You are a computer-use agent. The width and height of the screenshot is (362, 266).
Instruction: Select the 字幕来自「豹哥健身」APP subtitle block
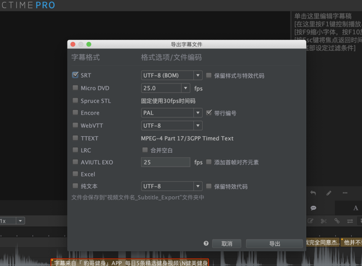pyautogui.click(x=130, y=263)
